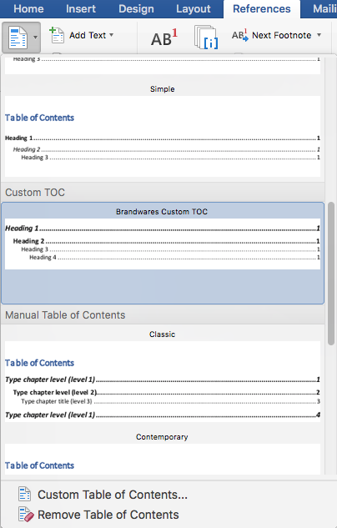Select the Simple table of contents preview
This screenshot has width=337, height=528.
tap(163, 131)
